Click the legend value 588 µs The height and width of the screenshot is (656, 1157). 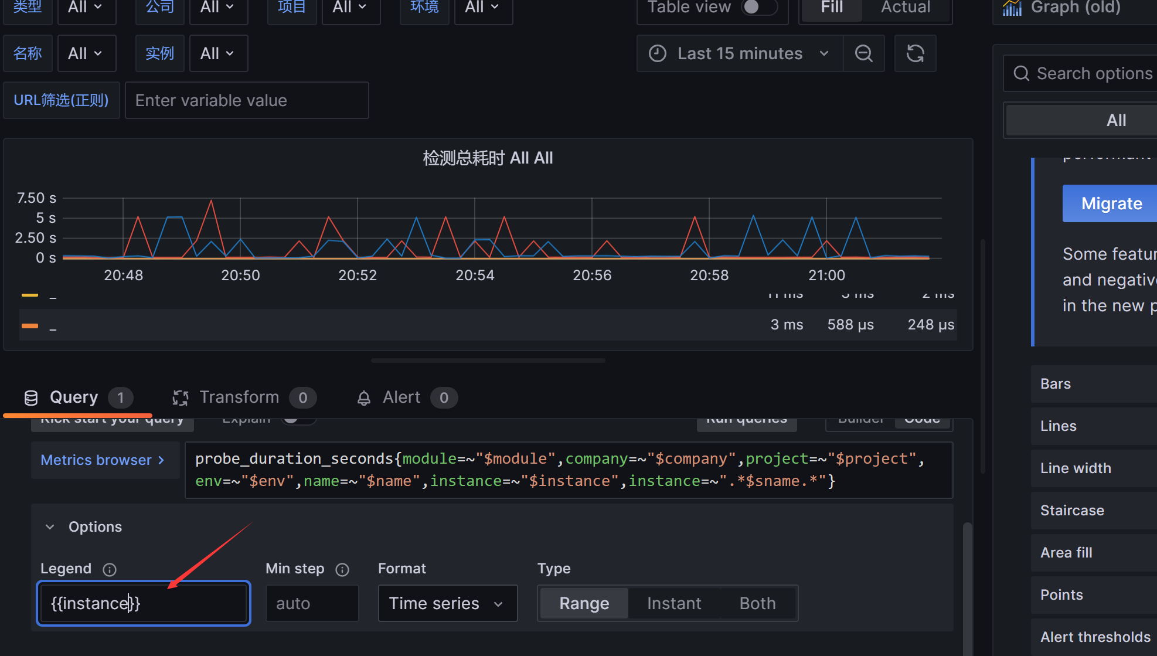click(x=850, y=325)
